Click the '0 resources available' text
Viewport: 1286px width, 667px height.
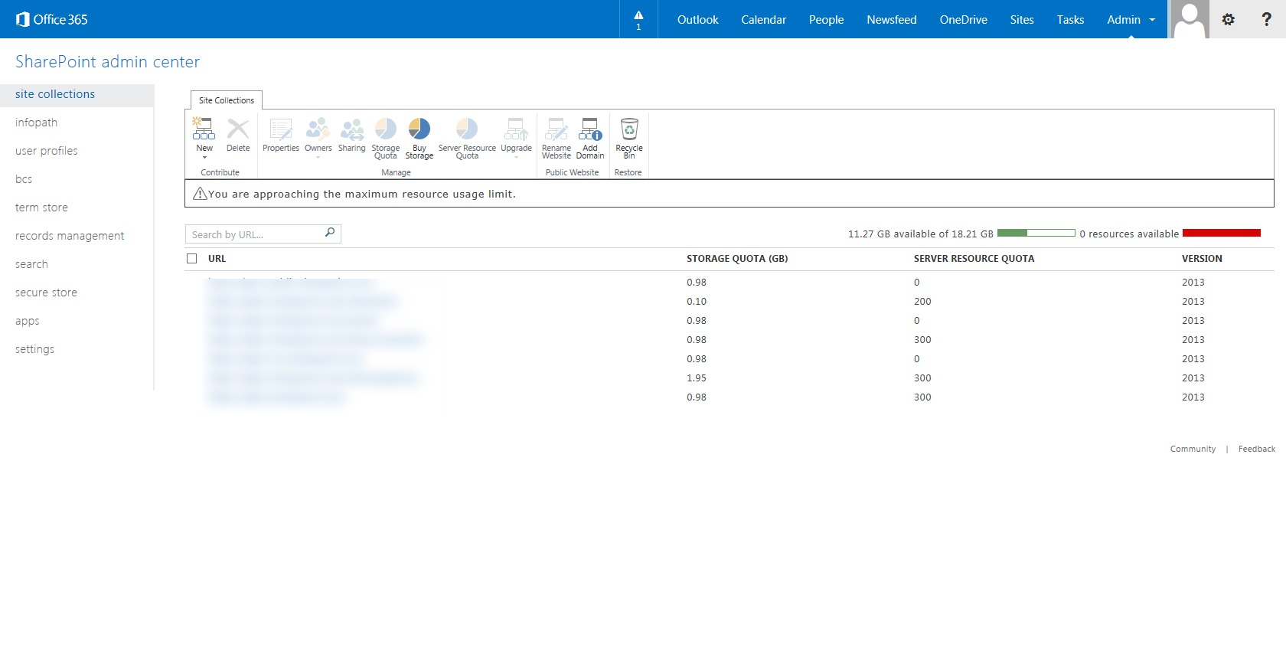pos(1129,234)
